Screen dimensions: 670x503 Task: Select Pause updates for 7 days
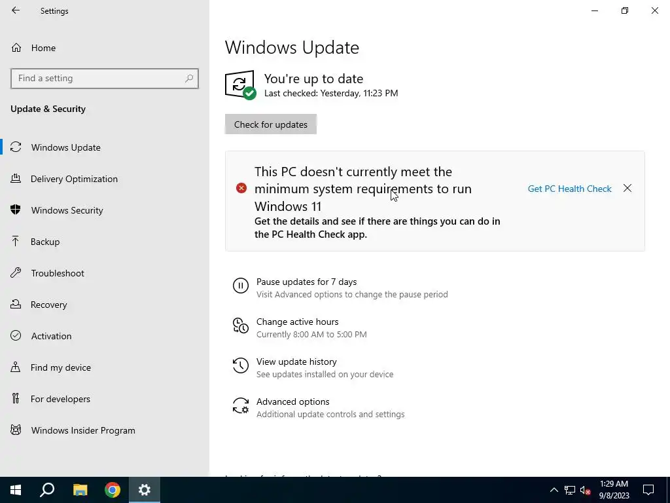tap(306, 282)
